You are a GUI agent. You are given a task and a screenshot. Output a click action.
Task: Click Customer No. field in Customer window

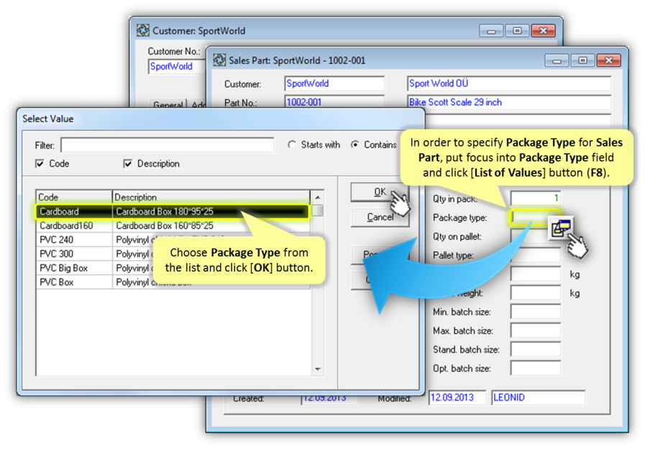(177, 66)
